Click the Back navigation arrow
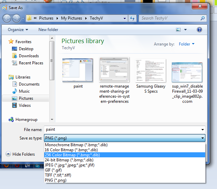217x189 pixels. click(x=7, y=18)
